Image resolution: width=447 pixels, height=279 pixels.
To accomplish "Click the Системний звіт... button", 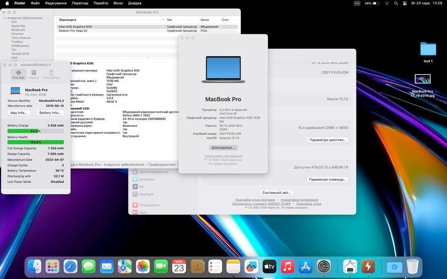I will click(276, 193).
